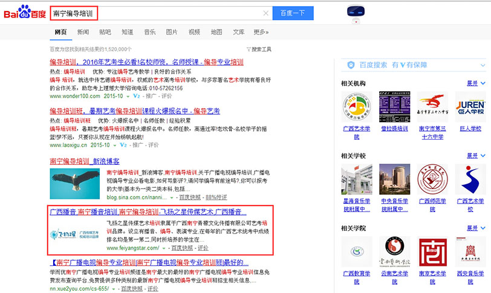Expand the 相关学院 section with 展开
This screenshot has height=293, width=491.
[x=476, y=228]
